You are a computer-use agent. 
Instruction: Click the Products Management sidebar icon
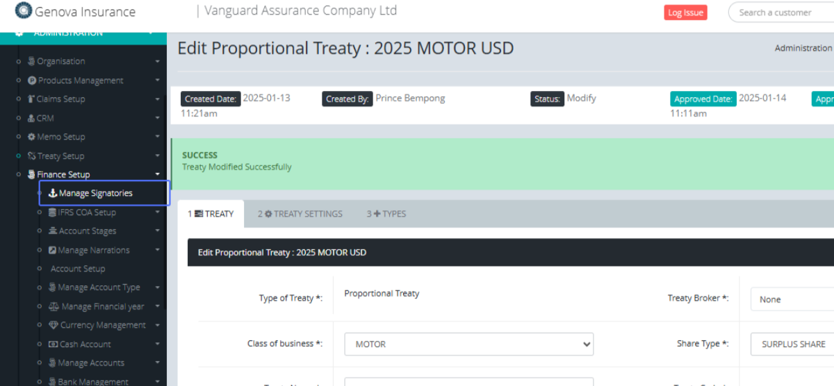[x=32, y=81]
